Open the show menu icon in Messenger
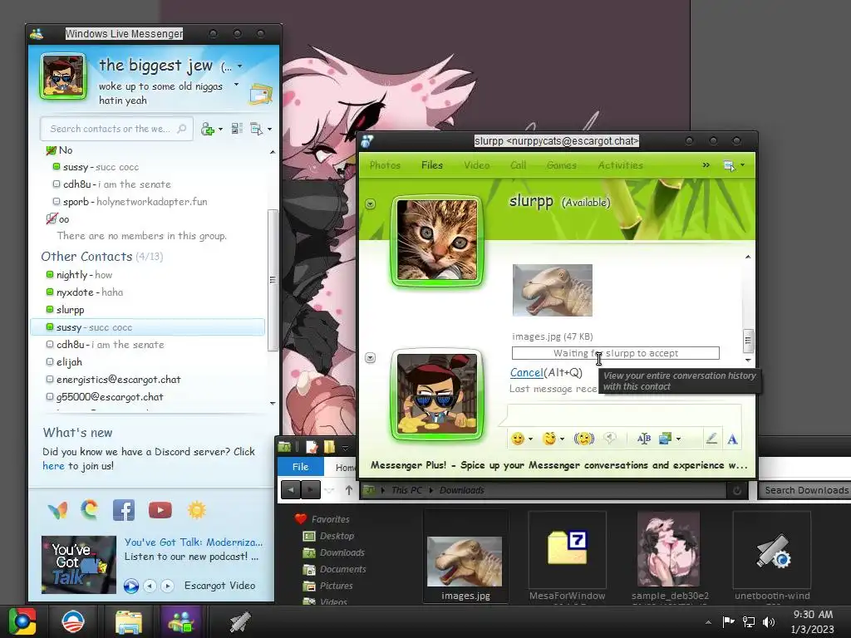This screenshot has height=638, width=851. (x=256, y=129)
